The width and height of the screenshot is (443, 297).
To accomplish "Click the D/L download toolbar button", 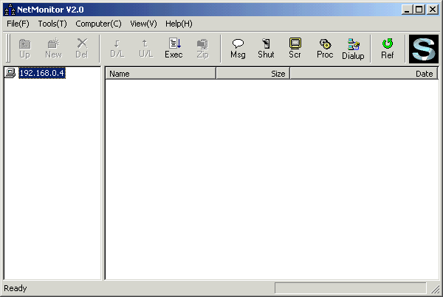I will tap(117, 49).
